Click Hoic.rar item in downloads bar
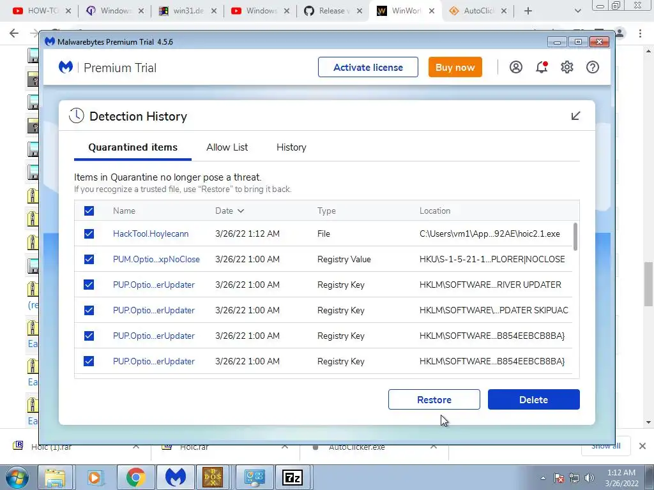 pos(194,447)
